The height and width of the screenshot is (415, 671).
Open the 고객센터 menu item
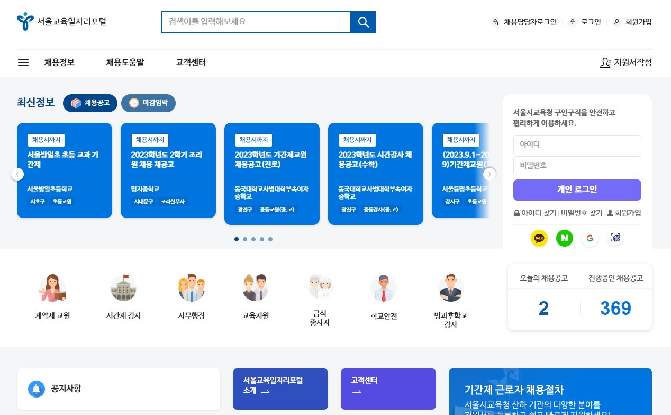coord(191,62)
